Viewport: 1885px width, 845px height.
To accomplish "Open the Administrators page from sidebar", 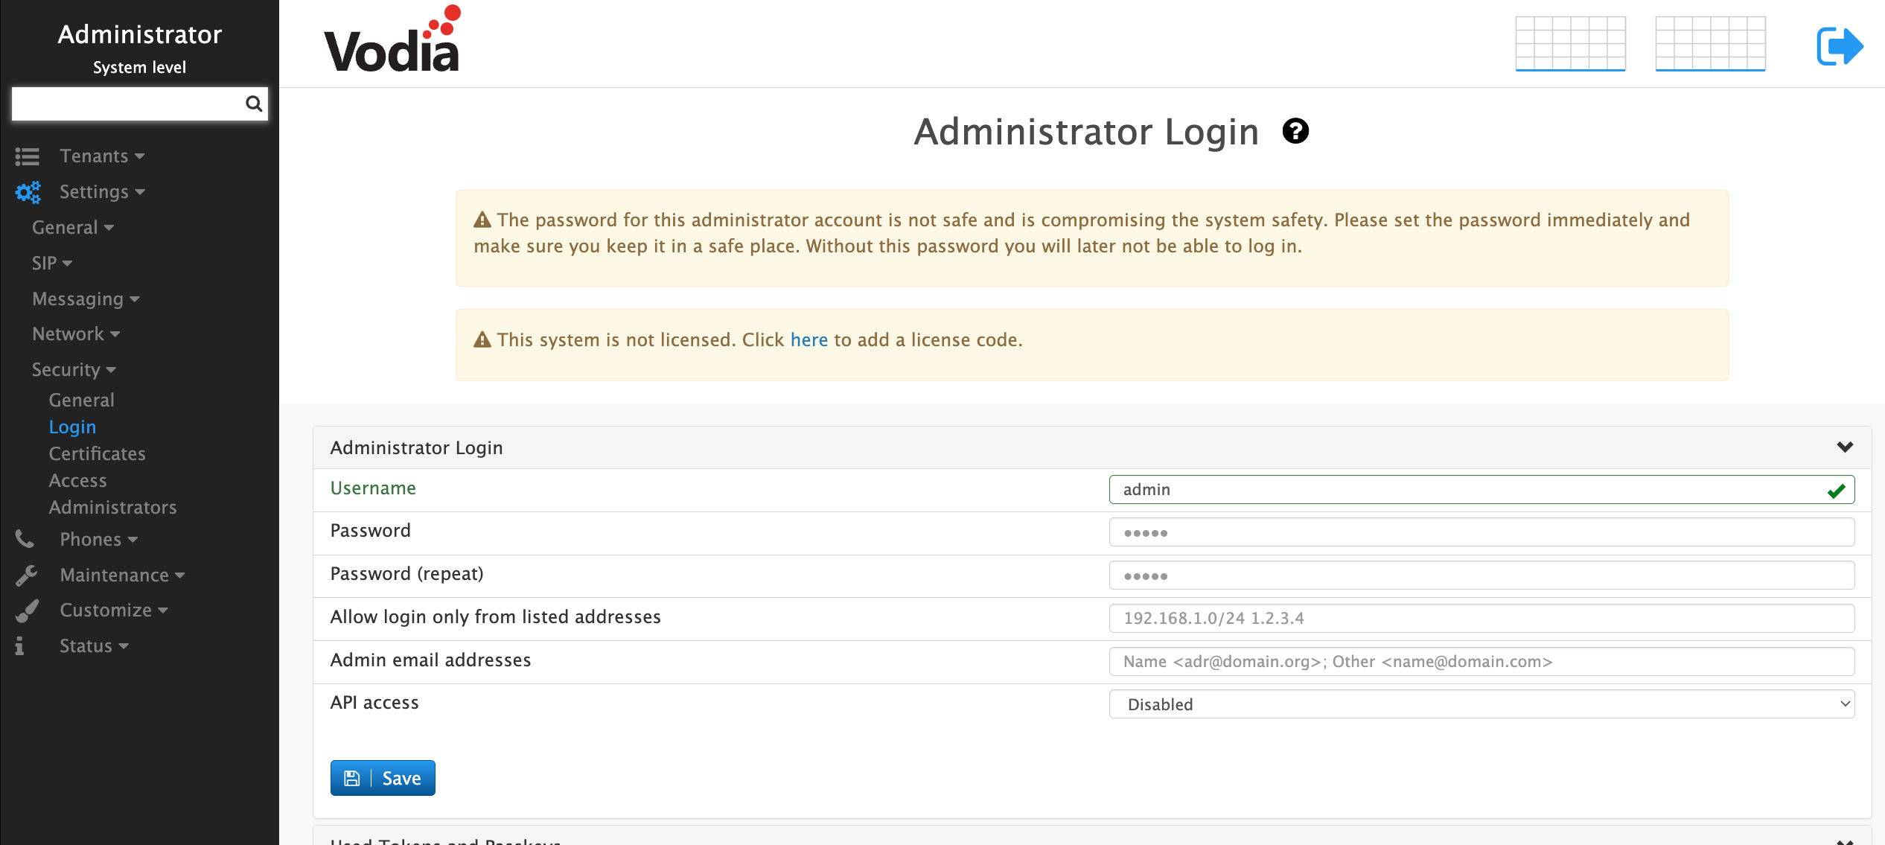I will pyautogui.click(x=112, y=507).
